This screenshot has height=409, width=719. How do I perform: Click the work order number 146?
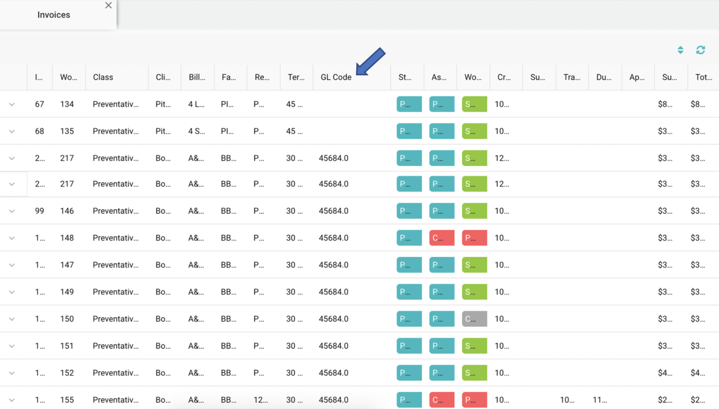(x=67, y=210)
